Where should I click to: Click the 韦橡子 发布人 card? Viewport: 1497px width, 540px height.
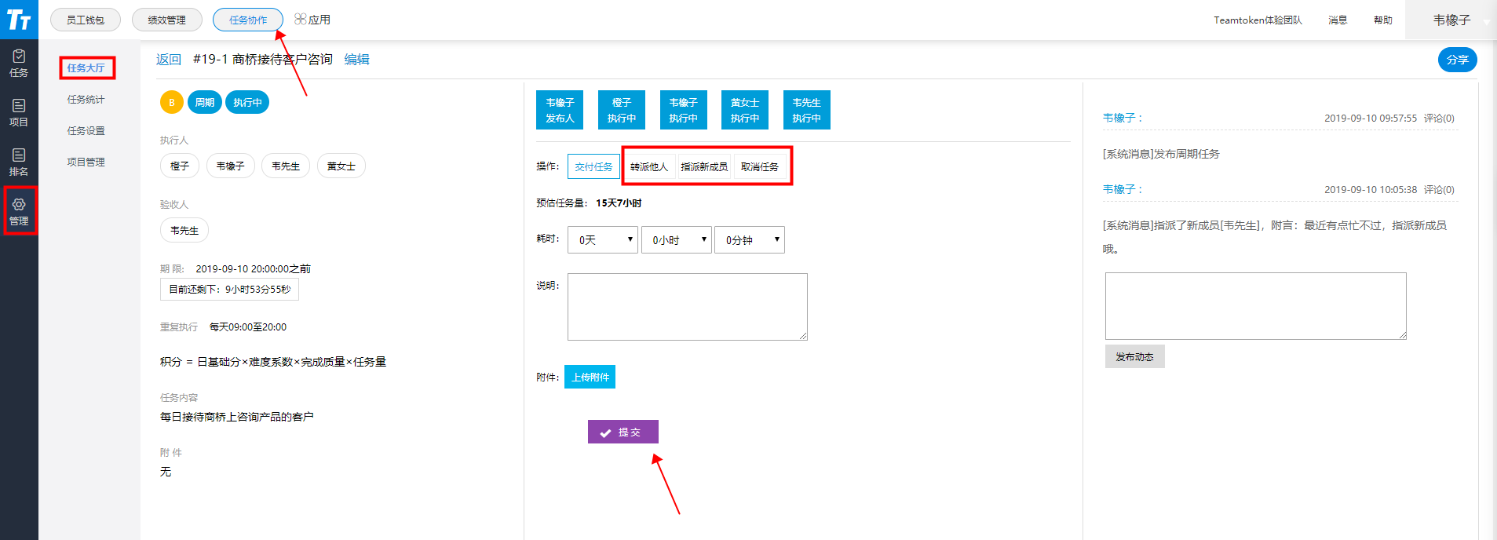click(x=560, y=110)
